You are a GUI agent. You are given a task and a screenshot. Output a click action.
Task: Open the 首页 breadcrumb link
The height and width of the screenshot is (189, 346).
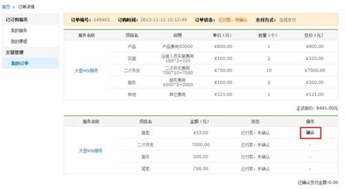click(x=6, y=7)
